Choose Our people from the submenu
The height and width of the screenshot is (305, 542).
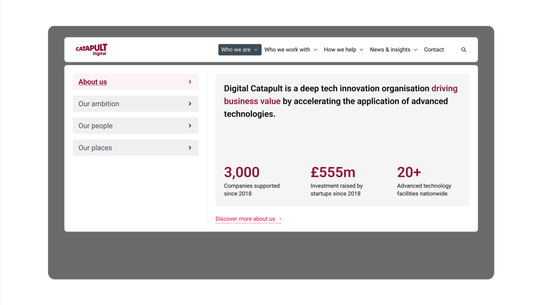pos(95,126)
